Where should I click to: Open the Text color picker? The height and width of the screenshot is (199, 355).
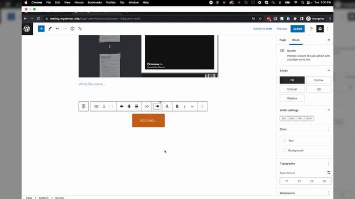(305, 141)
